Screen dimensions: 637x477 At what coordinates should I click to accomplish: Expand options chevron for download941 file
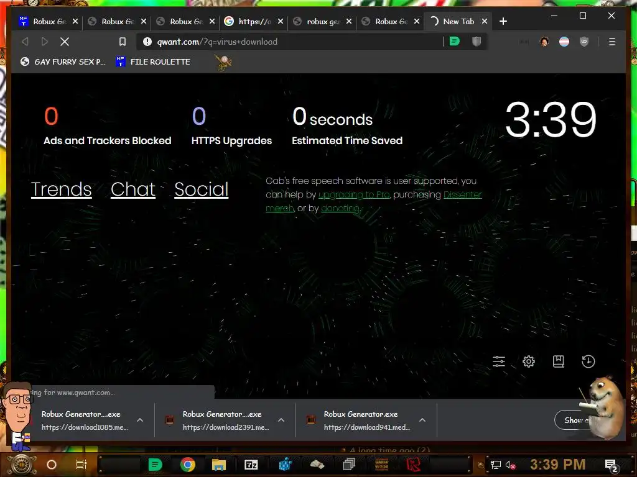coord(422,420)
